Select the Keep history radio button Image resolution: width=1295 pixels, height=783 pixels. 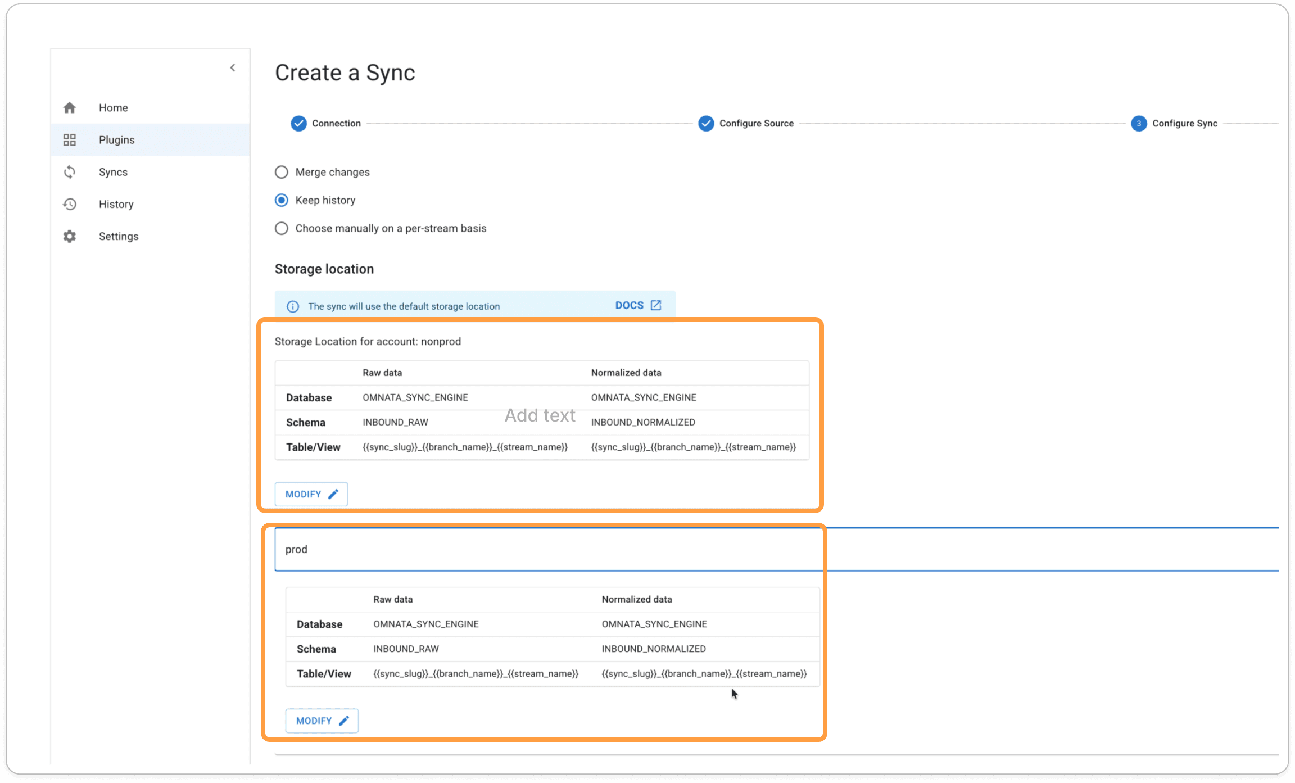[x=282, y=200]
